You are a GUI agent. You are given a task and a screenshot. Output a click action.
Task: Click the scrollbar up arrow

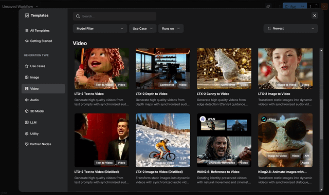321,50
